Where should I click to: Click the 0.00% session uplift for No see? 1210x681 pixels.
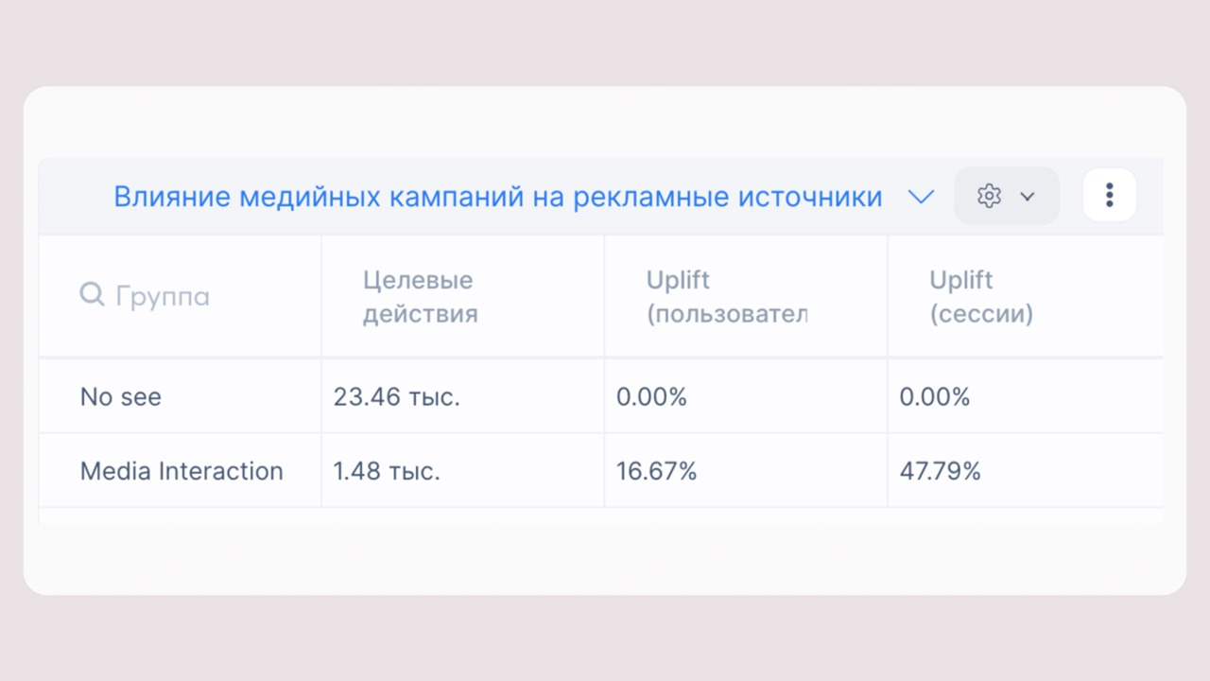coord(935,396)
